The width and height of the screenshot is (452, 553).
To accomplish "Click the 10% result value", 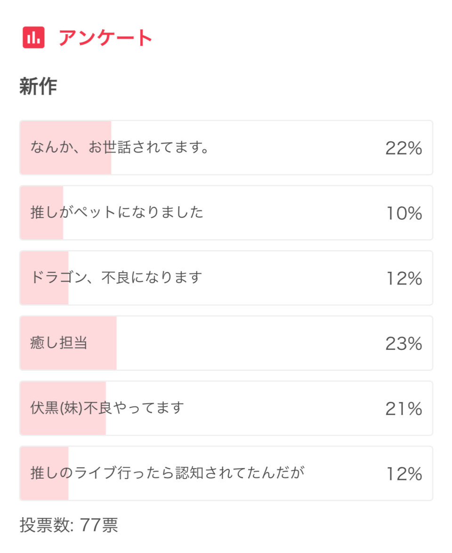I will pyautogui.click(x=404, y=213).
